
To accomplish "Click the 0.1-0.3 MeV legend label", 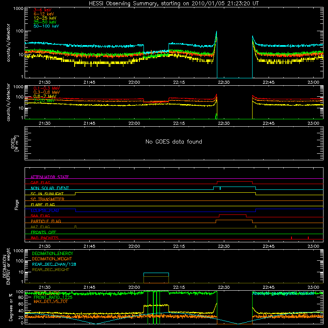I will pyautogui.click(x=46, y=88).
